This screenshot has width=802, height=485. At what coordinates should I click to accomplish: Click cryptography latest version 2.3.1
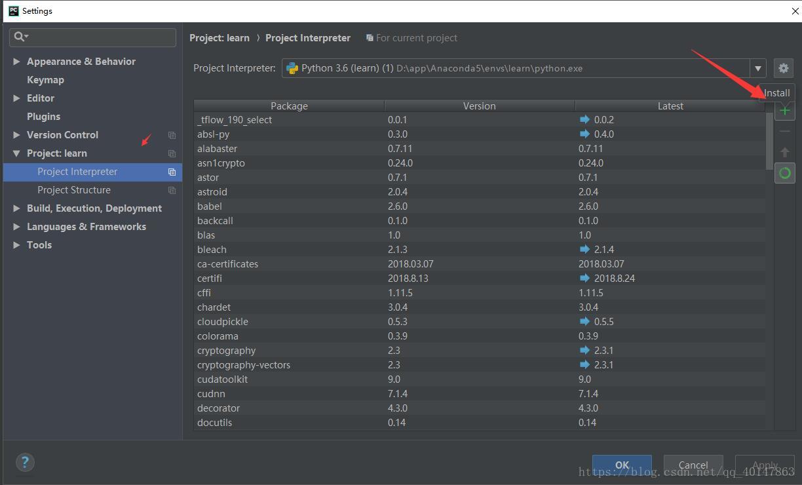(603, 351)
